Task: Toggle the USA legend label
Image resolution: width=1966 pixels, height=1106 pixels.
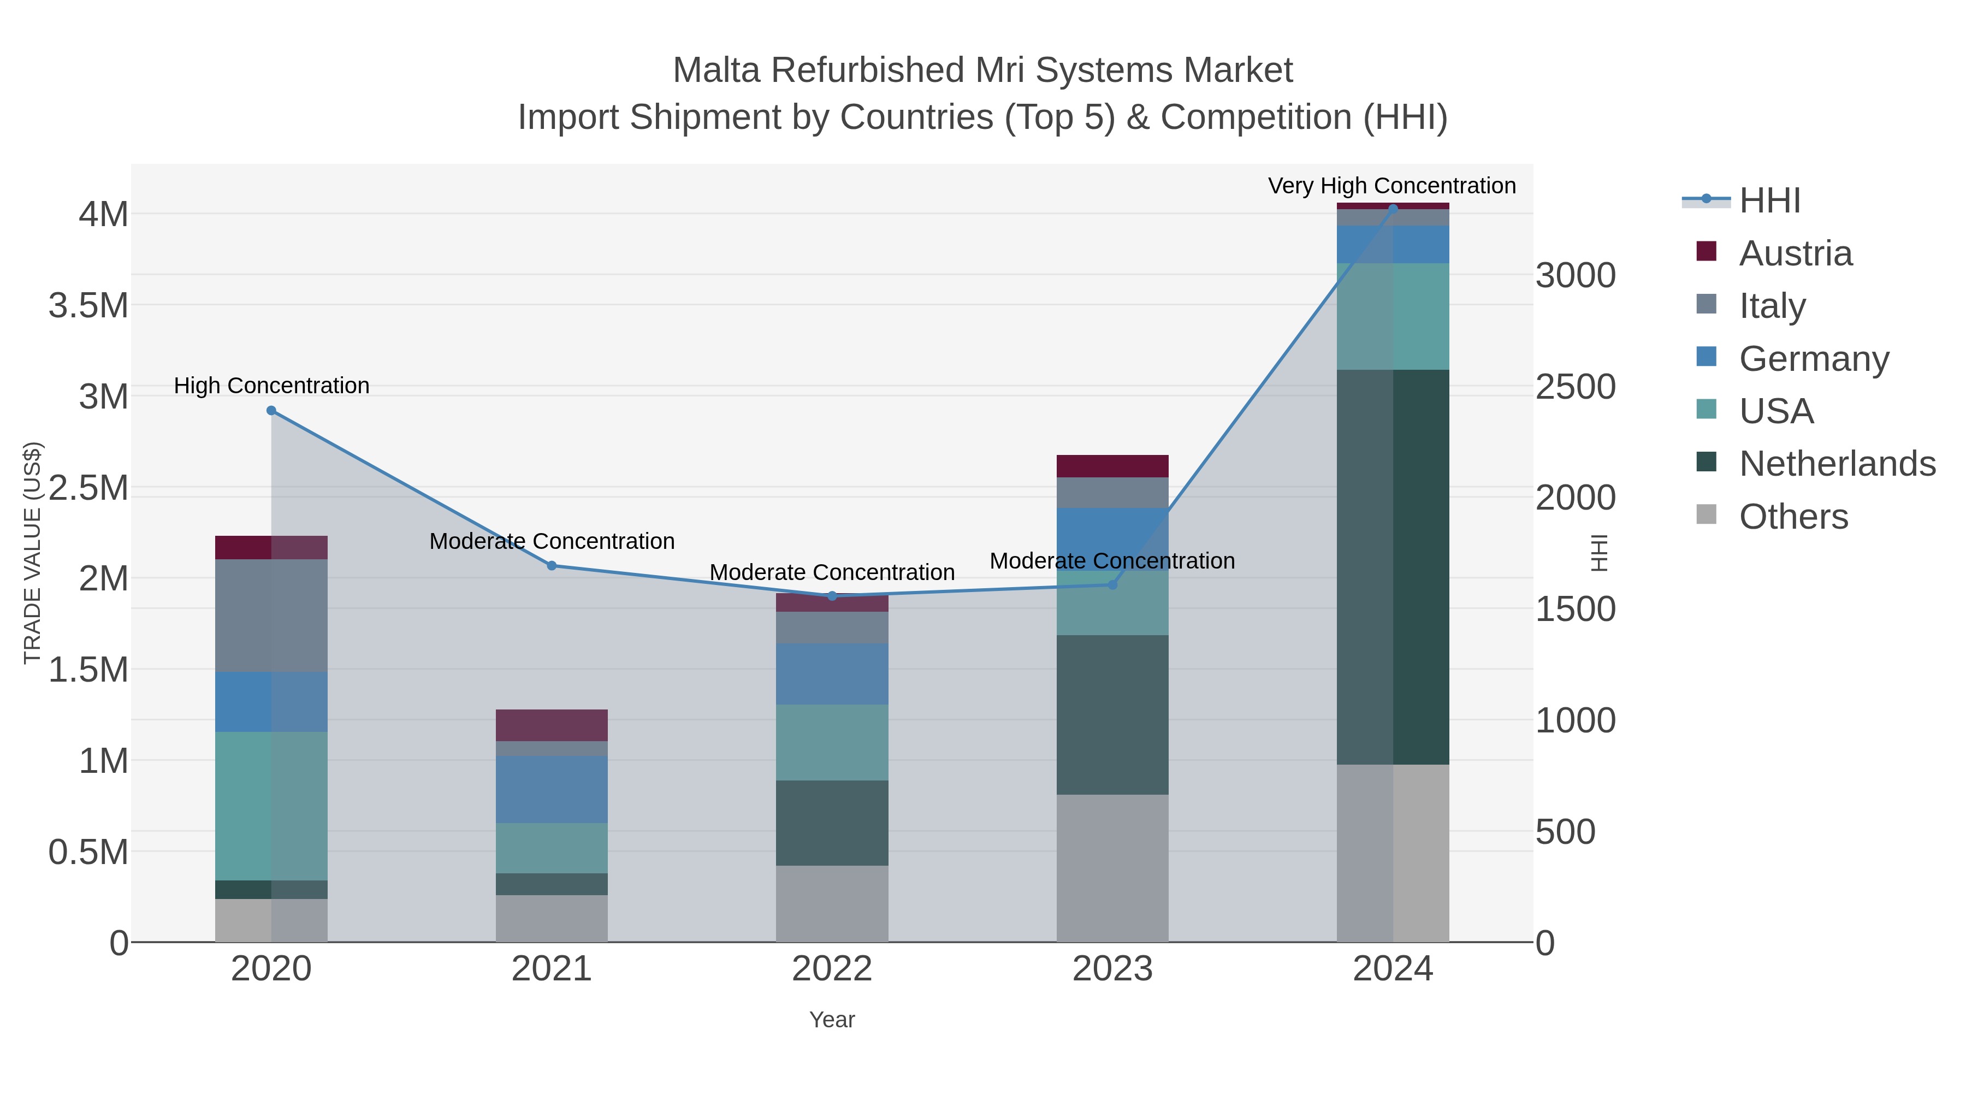Action: pyautogui.click(x=1776, y=411)
